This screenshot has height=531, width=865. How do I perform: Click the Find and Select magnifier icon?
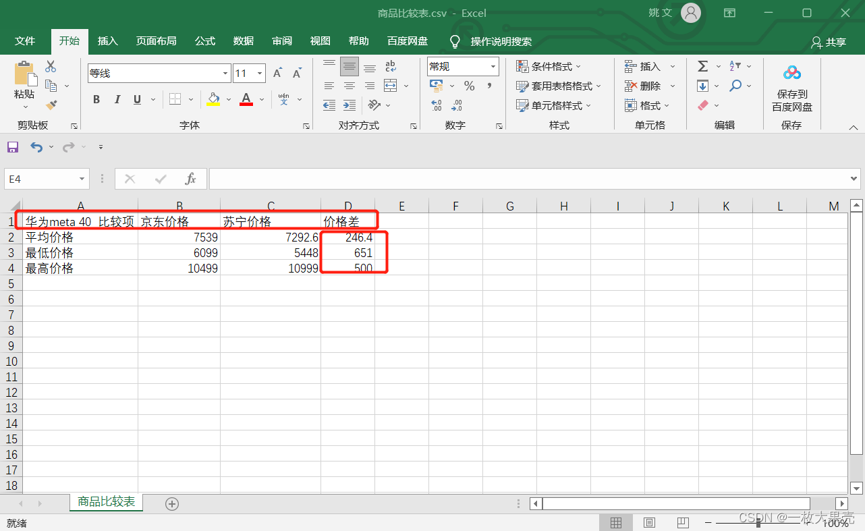pyautogui.click(x=735, y=86)
